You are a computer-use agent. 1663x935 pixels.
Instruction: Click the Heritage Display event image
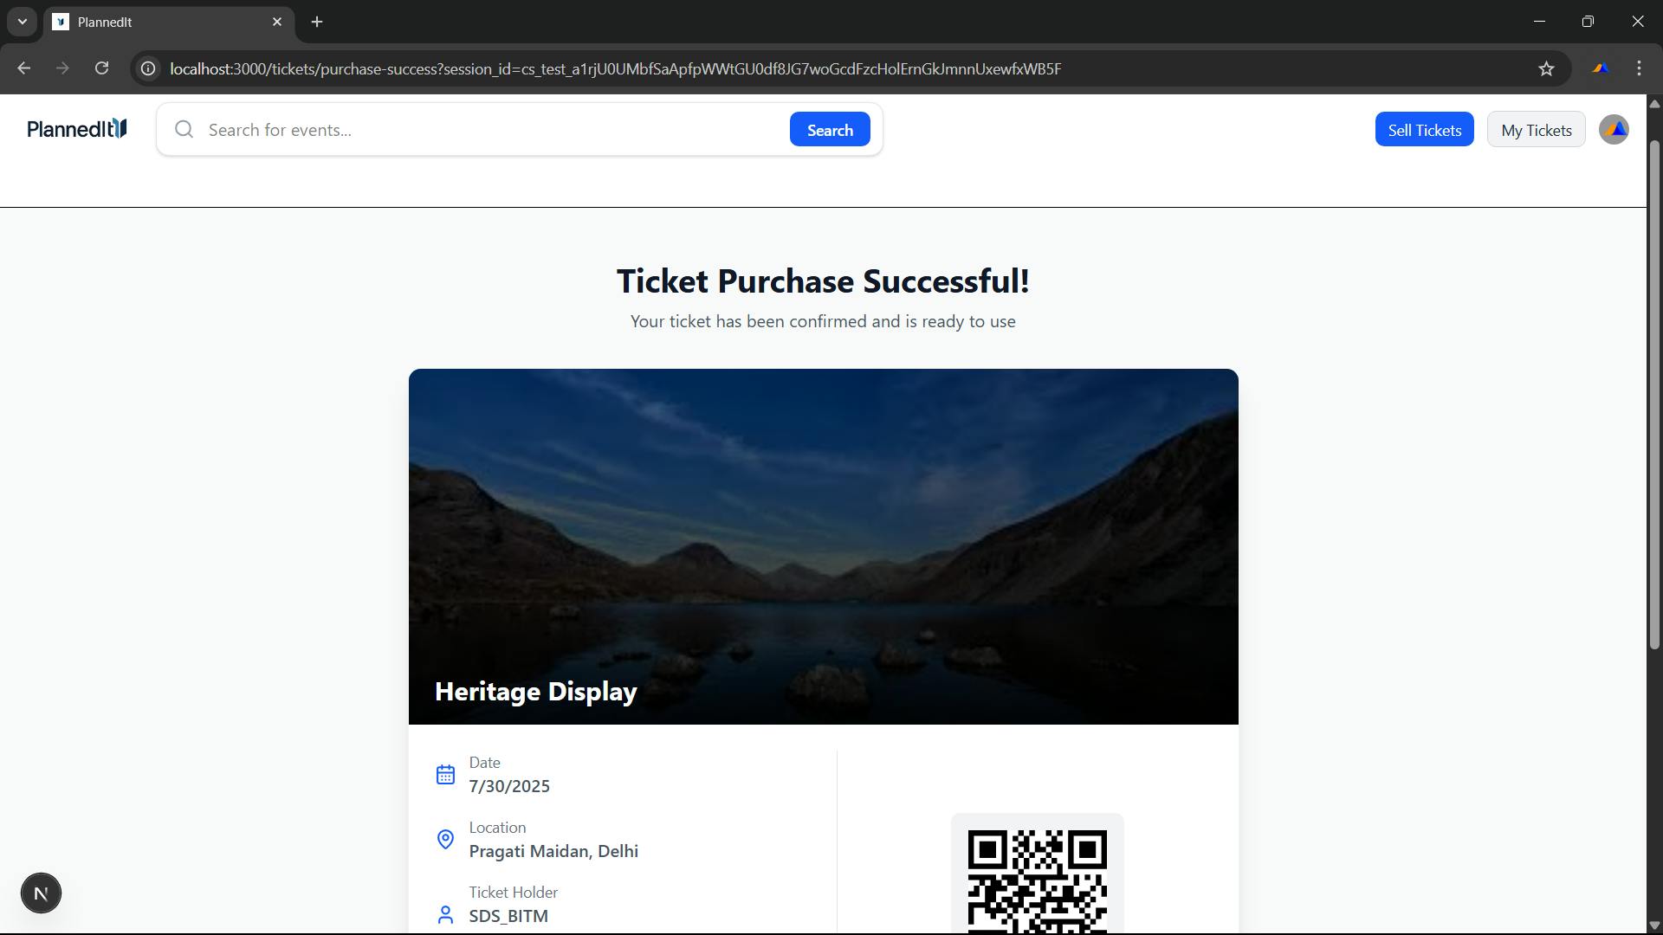(823, 546)
